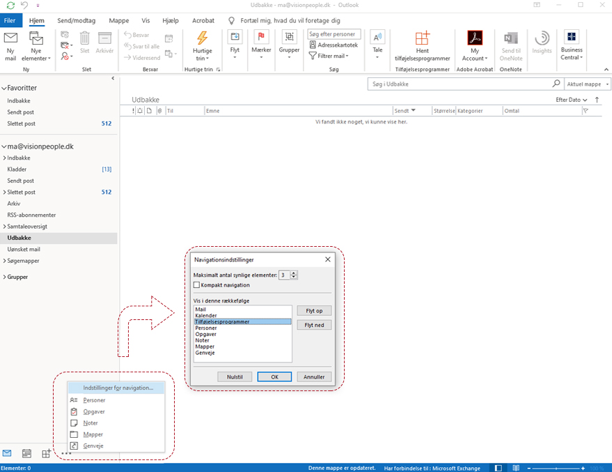
Task: Click the Synchronize refresh icon in title bar
Action: 10,5
